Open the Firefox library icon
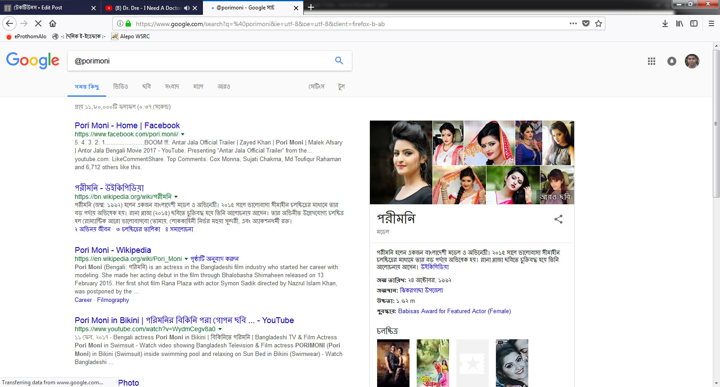Viewport: 720px width, 387px height. [679, 24]
